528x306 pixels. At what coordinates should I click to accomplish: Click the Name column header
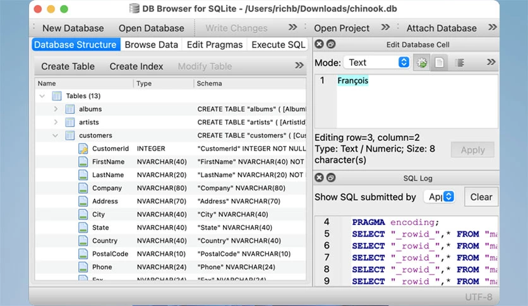[84, 83]
